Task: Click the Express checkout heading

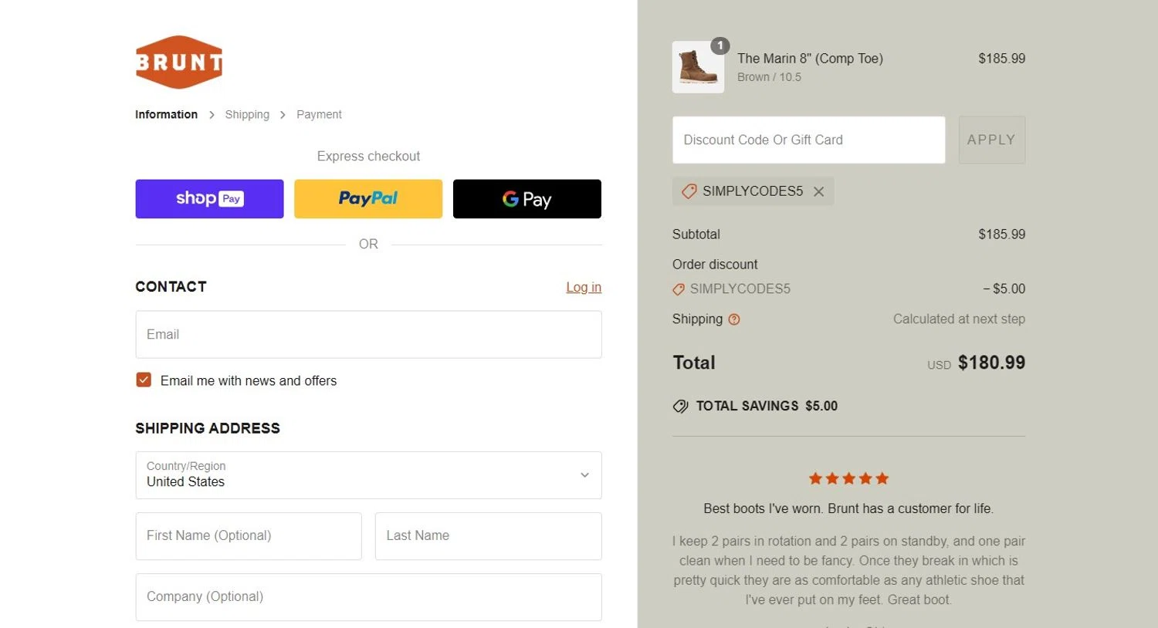Action: tap(368, 156)
